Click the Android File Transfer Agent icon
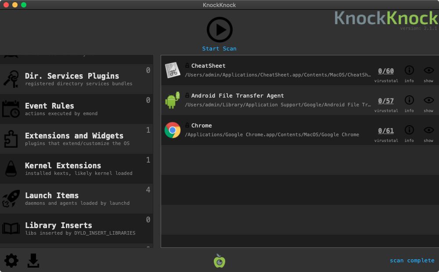The height and width of the screenshot is (272, 439). tap(173, 101)
